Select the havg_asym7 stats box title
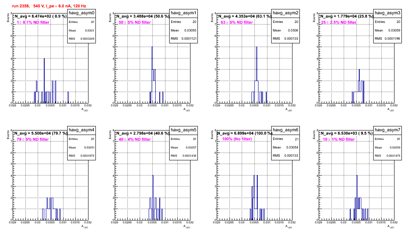The height and width of the screenshot is (234, 408). pyautogui.click(x=388, y=130)
